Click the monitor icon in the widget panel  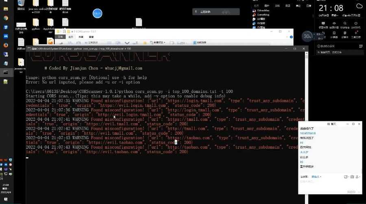(x=323, y=23)
